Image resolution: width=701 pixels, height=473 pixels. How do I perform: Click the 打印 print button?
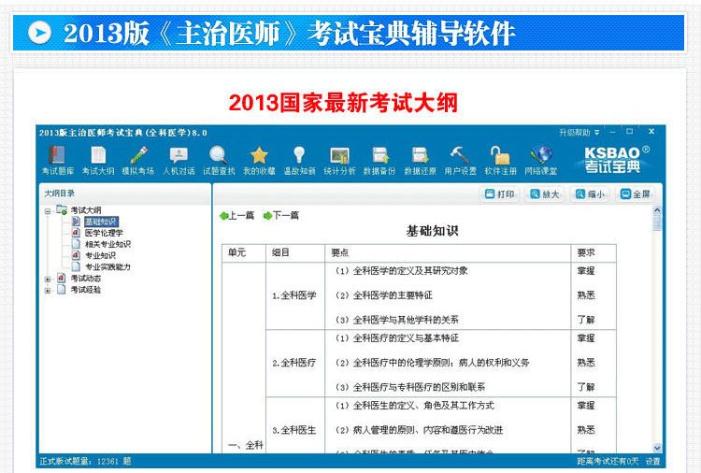(500, 194)
